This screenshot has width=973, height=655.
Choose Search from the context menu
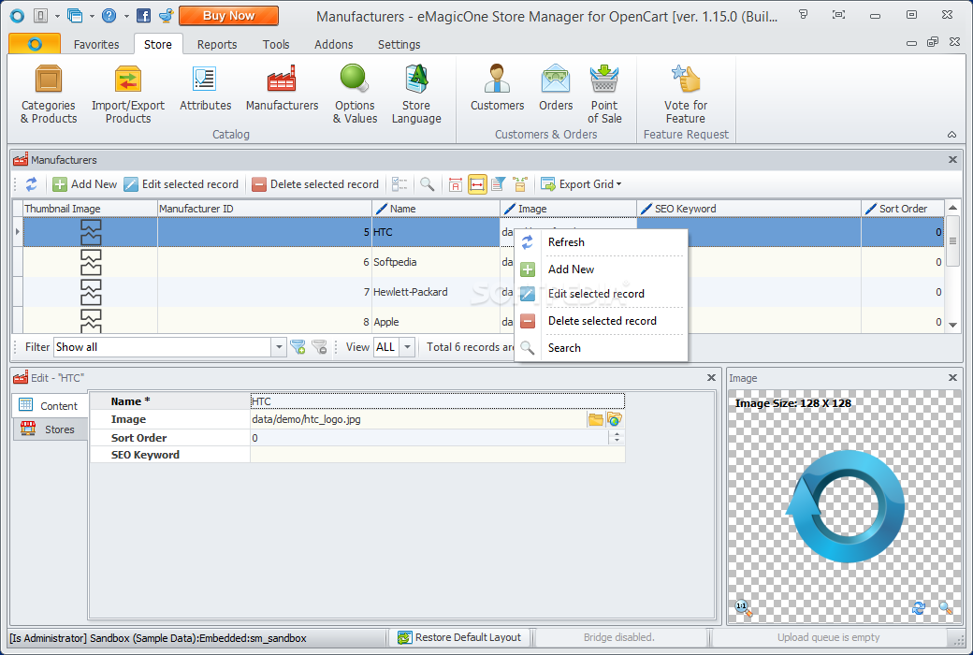pyautogui.click(x=601, y=348)
